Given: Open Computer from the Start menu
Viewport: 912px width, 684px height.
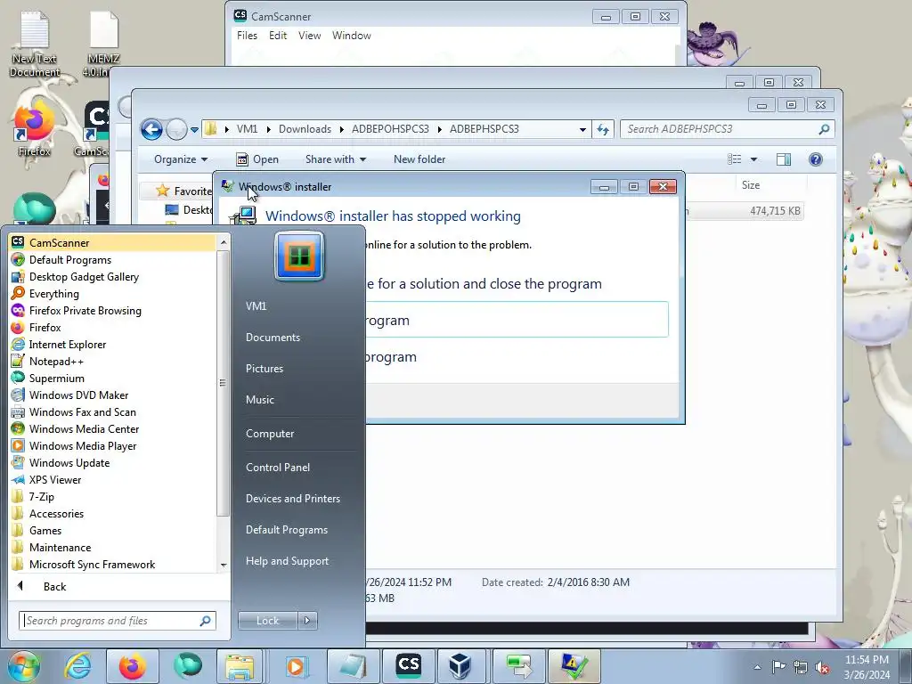Looking at the screenshot, I should 269,434.
